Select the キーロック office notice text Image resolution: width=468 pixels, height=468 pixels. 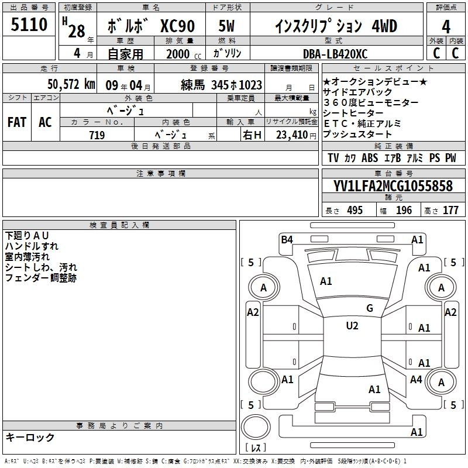[x=30, y=437]
